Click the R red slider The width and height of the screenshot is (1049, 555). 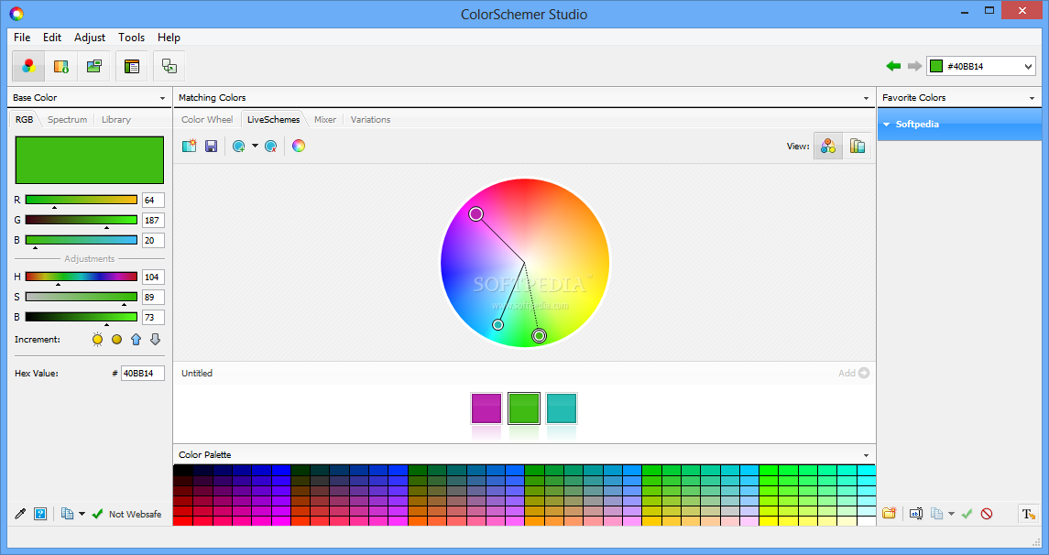[81, 200]
